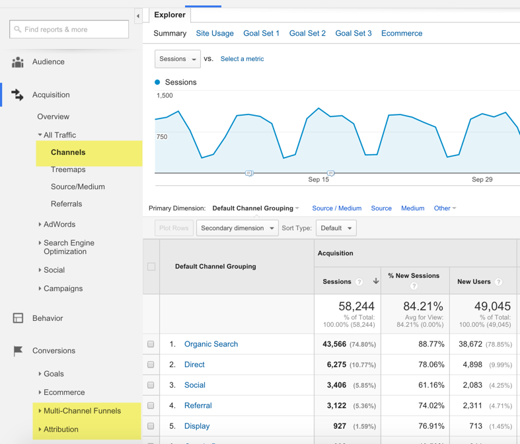Viewport: 520px width, 444px height.
Task: Open annotation marker near Sep 15
Action: [330, 173]
